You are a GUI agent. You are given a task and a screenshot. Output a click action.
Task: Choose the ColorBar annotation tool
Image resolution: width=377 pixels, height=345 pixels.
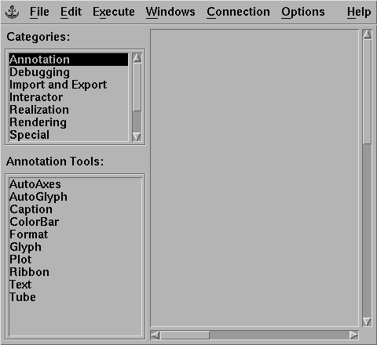click(x=35, y=222)
